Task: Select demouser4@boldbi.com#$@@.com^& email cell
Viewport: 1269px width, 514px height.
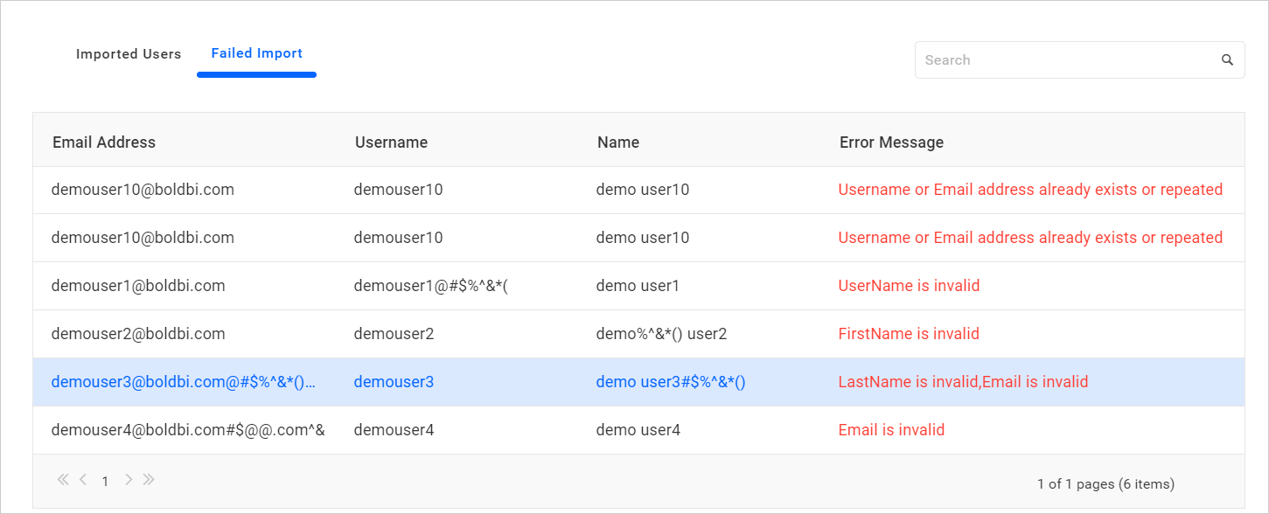Action: tap(188, 430)
